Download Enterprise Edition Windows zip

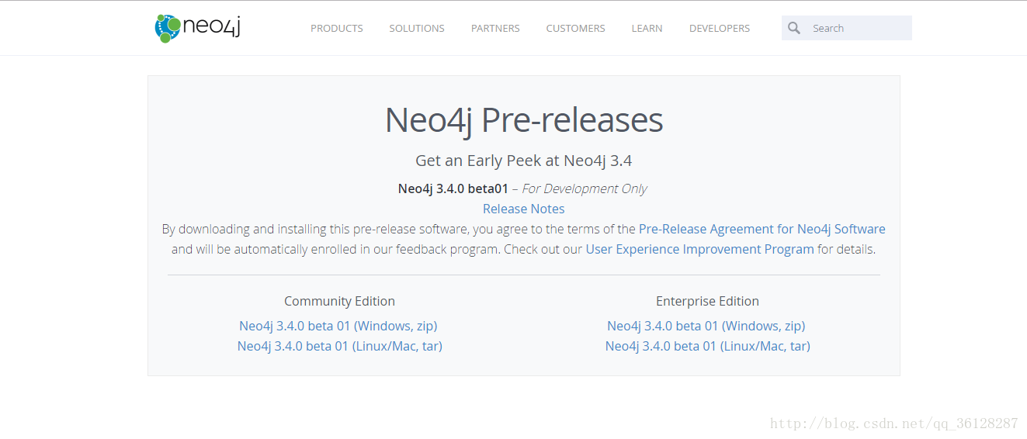[x=706, y=326]
